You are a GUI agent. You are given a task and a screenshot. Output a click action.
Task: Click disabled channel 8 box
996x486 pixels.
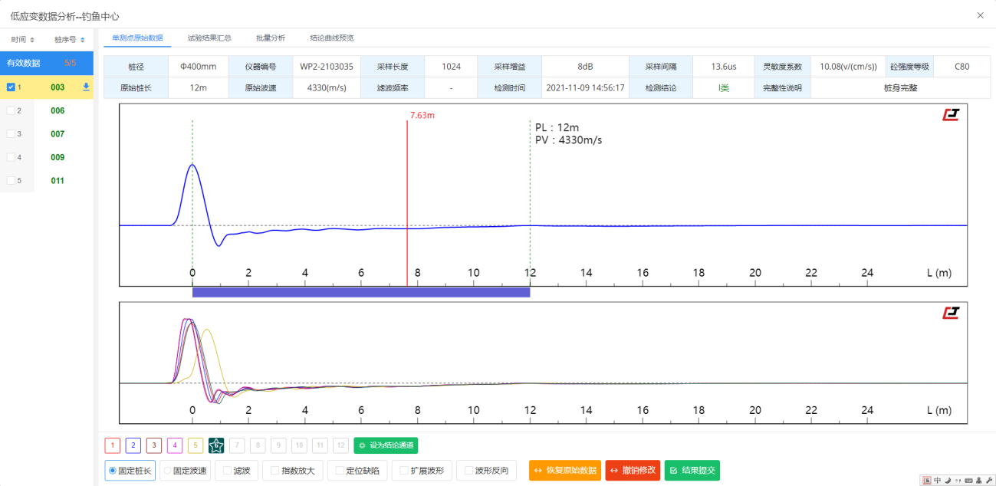tap(258, 445)
